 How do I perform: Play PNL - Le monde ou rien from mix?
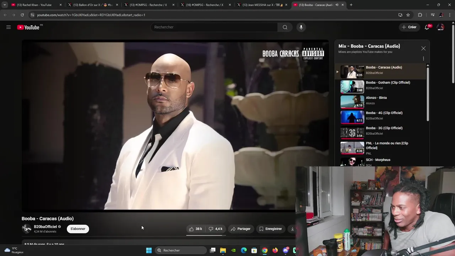[381, 148]
